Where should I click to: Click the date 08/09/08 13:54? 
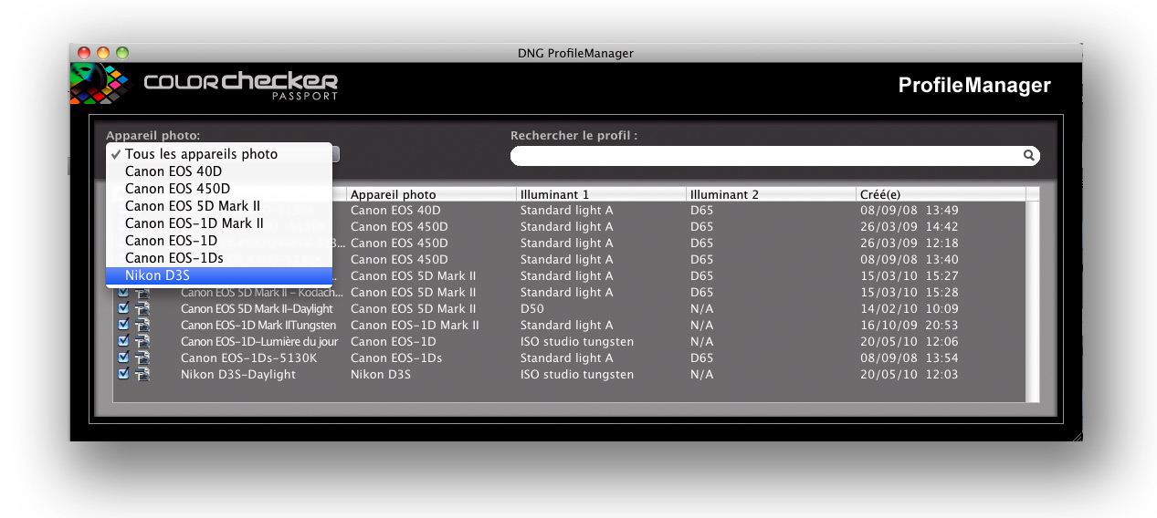910,357
